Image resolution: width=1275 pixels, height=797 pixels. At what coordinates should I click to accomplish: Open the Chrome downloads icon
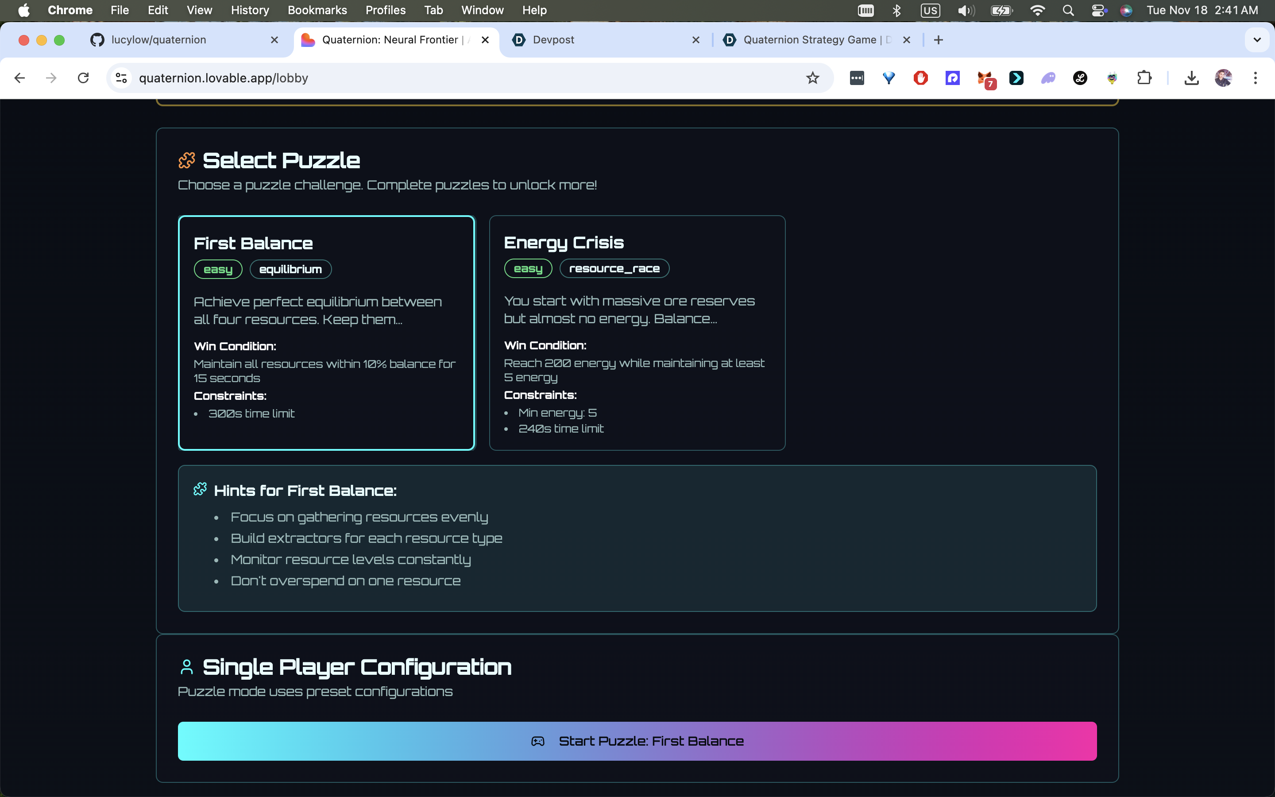tap(1191, 78)
